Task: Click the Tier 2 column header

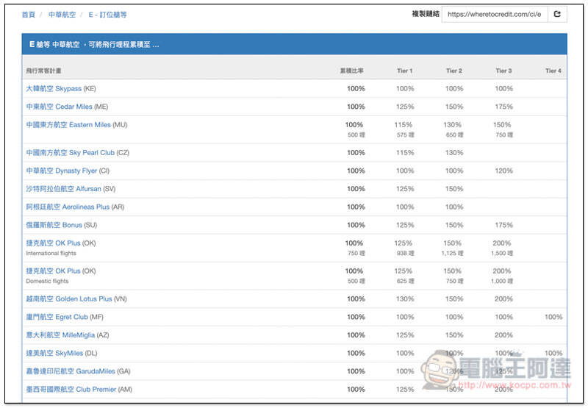Action: [x=454, y=71]
